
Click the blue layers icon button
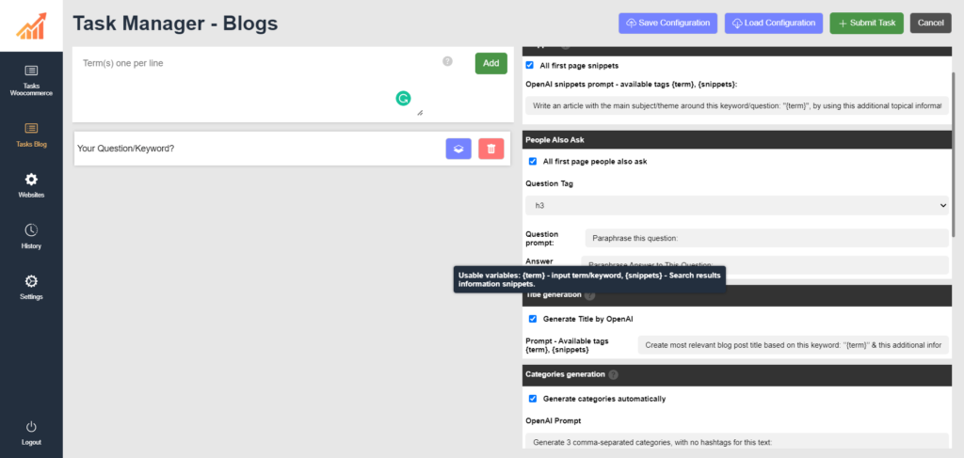pos(458,149)
